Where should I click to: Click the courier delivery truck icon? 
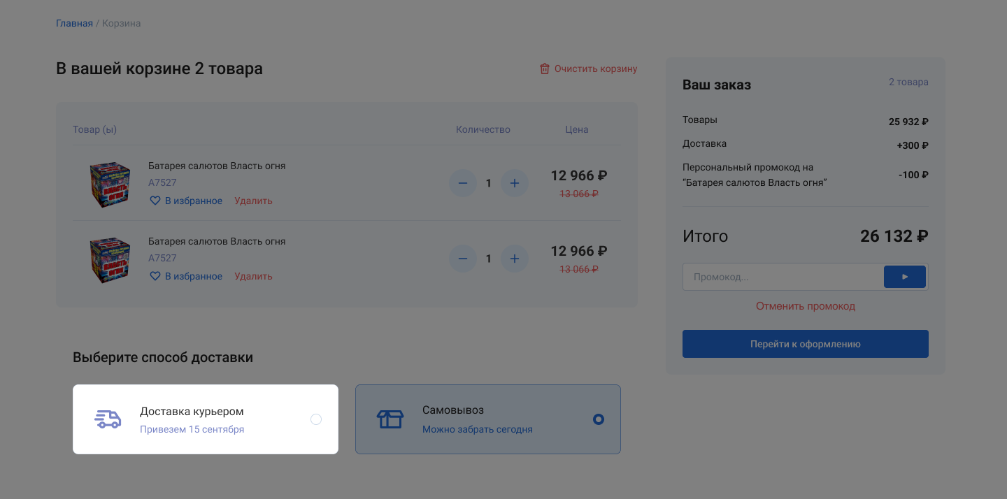(108, 419)
